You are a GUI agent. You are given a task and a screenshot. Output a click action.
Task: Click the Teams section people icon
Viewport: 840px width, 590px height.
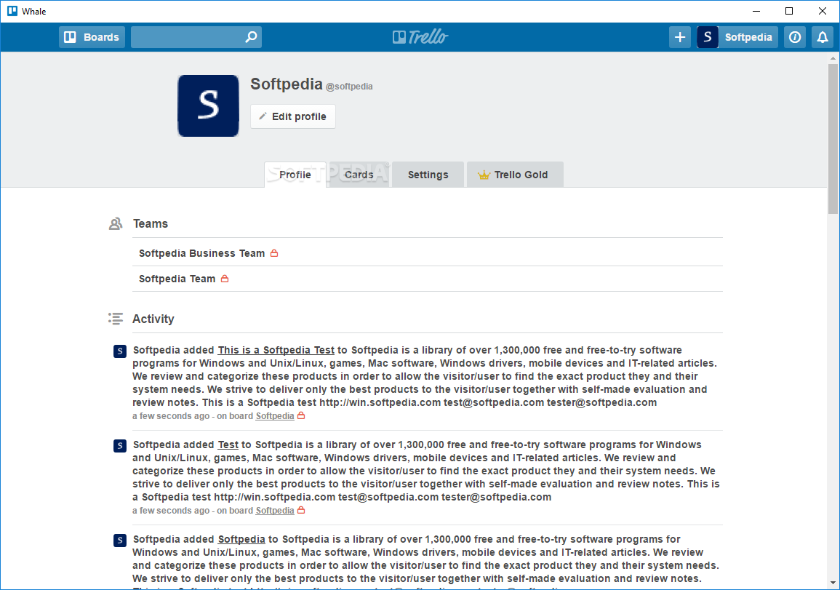[x=116, y=224]
